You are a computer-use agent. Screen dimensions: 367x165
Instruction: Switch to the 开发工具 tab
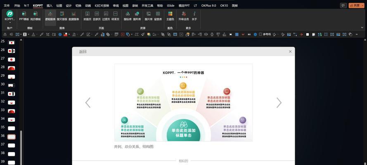point(147,5)
